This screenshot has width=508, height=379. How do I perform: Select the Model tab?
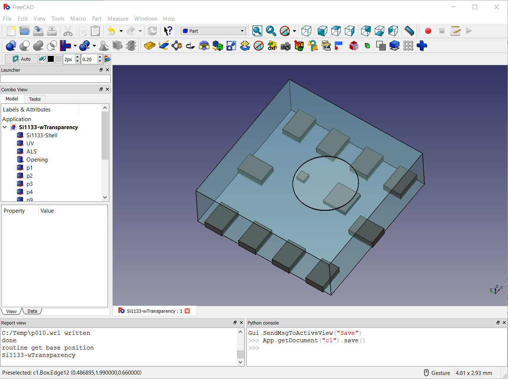pos(12,99)
